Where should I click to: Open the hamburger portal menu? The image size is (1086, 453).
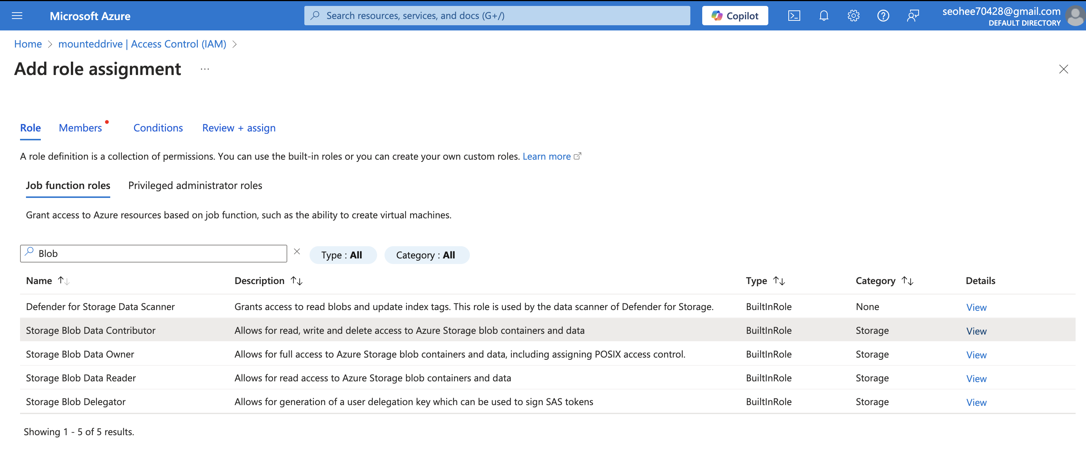(17, 16)
